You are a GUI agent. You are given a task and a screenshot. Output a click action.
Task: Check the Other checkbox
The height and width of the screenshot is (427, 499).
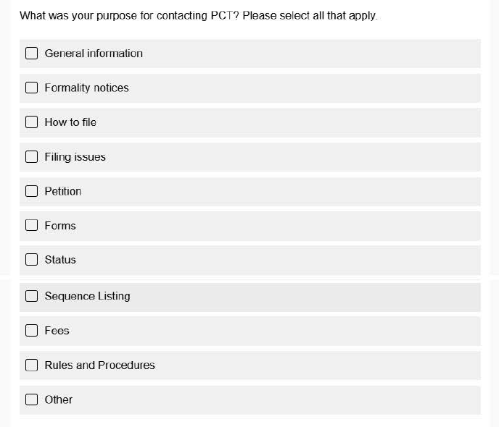click(32, 399)
